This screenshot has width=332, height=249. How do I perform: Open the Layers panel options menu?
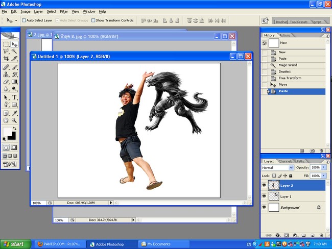click(x=327, y=162)
